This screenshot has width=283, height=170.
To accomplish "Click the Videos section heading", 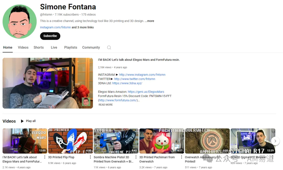I will click(9, 121).
